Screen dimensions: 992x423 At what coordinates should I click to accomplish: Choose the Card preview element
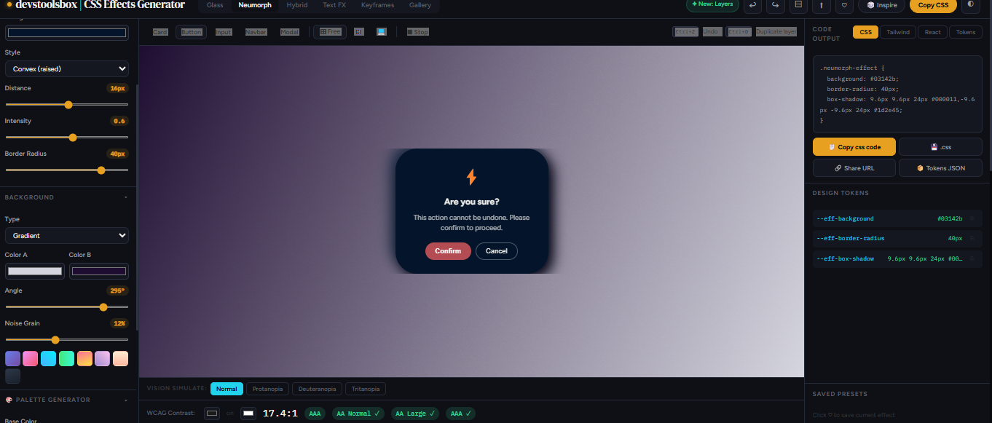click(x=160, y=32)
